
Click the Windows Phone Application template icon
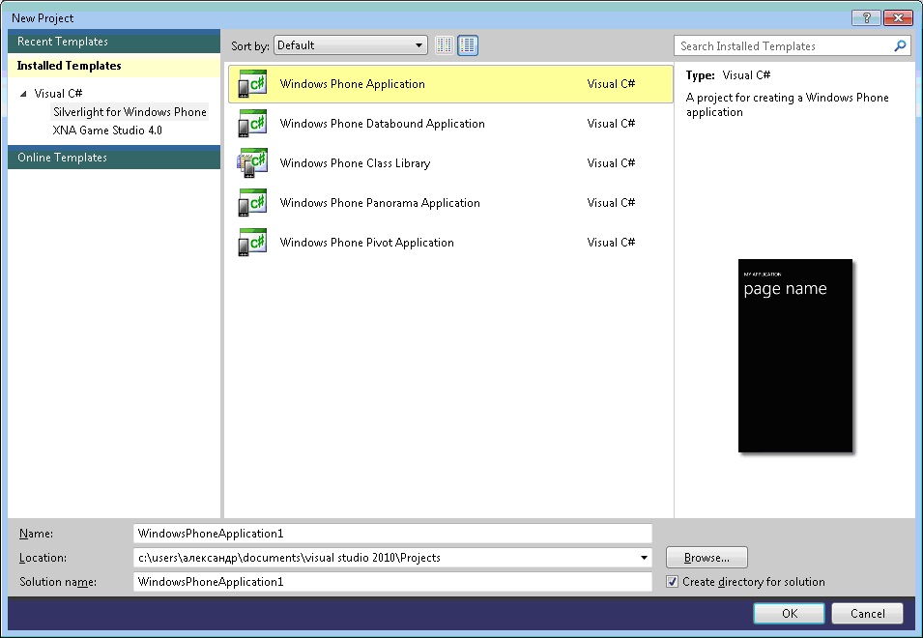(x=252, y=83)
